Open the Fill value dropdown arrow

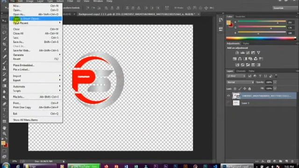coord(275,89)
